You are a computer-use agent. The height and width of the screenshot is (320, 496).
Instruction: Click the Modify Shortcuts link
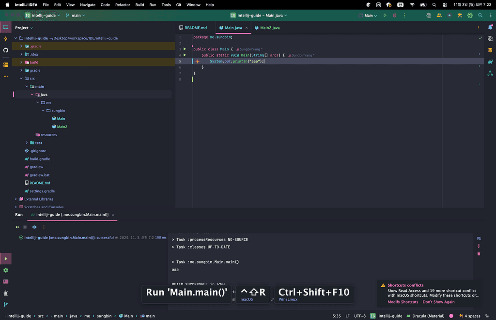(x=403, y=302)
